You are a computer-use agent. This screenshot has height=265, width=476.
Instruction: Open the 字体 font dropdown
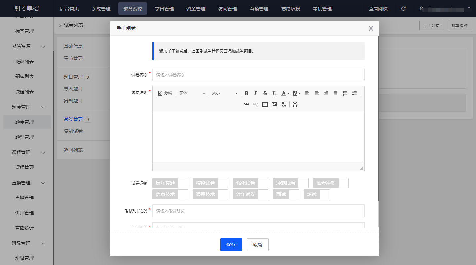[192, 93]
